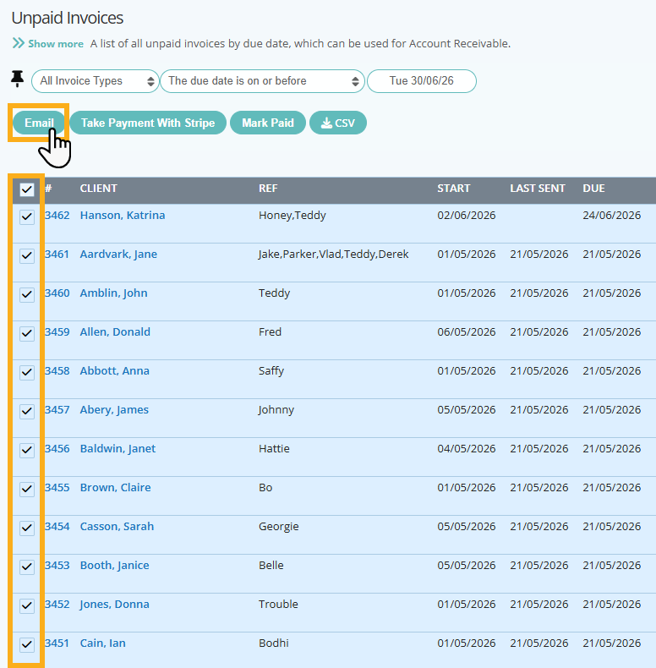Open client Hanson, Katrina

(x=123, y=215)
